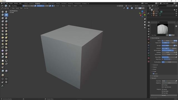The width and height of the screenshot is (178, 100).
Task: Hide the Light in the outliner
Action: click(x=176, y=15)
